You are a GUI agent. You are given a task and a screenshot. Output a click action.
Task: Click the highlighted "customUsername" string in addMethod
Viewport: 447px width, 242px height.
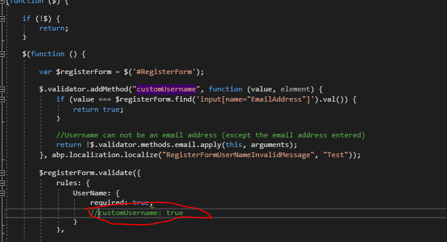166,89
